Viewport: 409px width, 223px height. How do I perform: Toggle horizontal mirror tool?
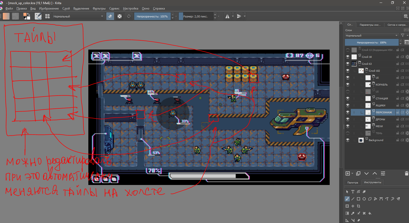(x=227, y=16)
